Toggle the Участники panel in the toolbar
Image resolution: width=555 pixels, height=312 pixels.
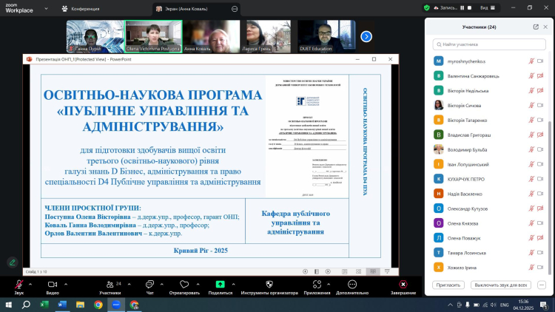pyautogui.click(x=110, y=285)
